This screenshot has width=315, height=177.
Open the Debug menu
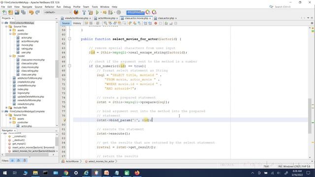coord(67,7)
